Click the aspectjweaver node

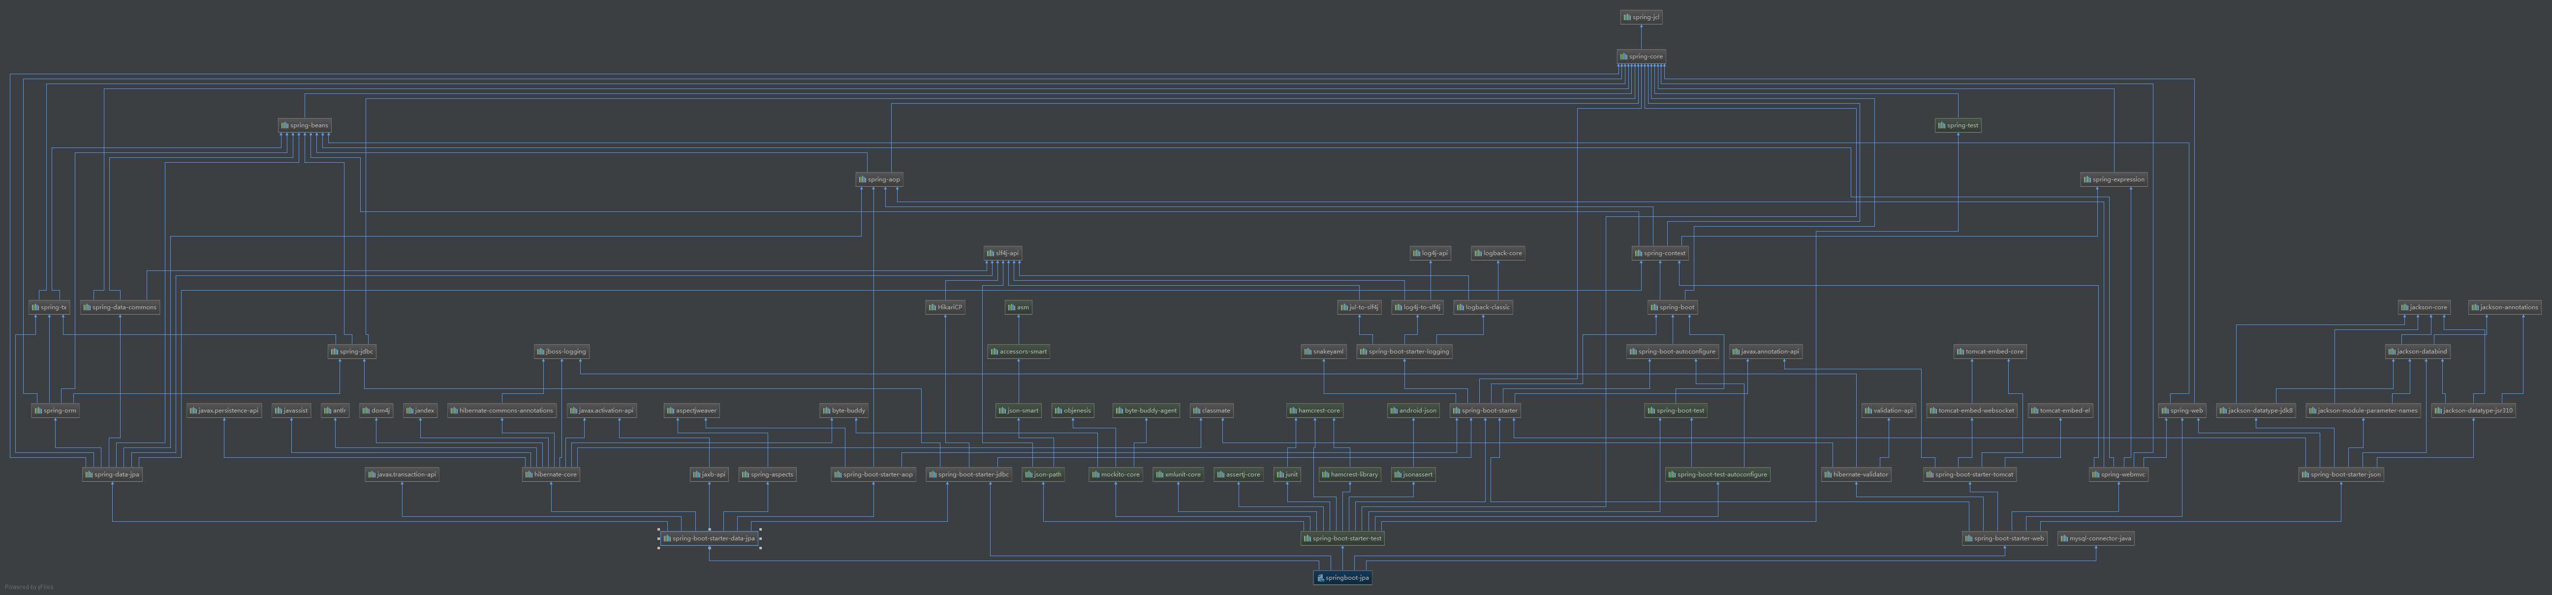(691, 411)
